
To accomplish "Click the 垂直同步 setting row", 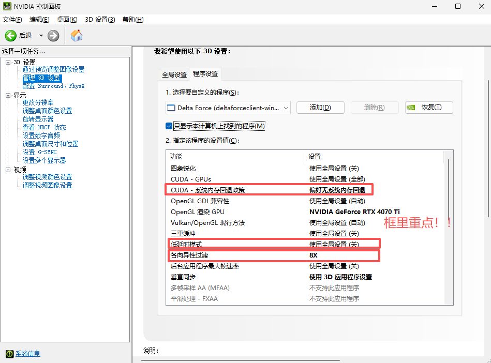I will (x=305, y=277).
